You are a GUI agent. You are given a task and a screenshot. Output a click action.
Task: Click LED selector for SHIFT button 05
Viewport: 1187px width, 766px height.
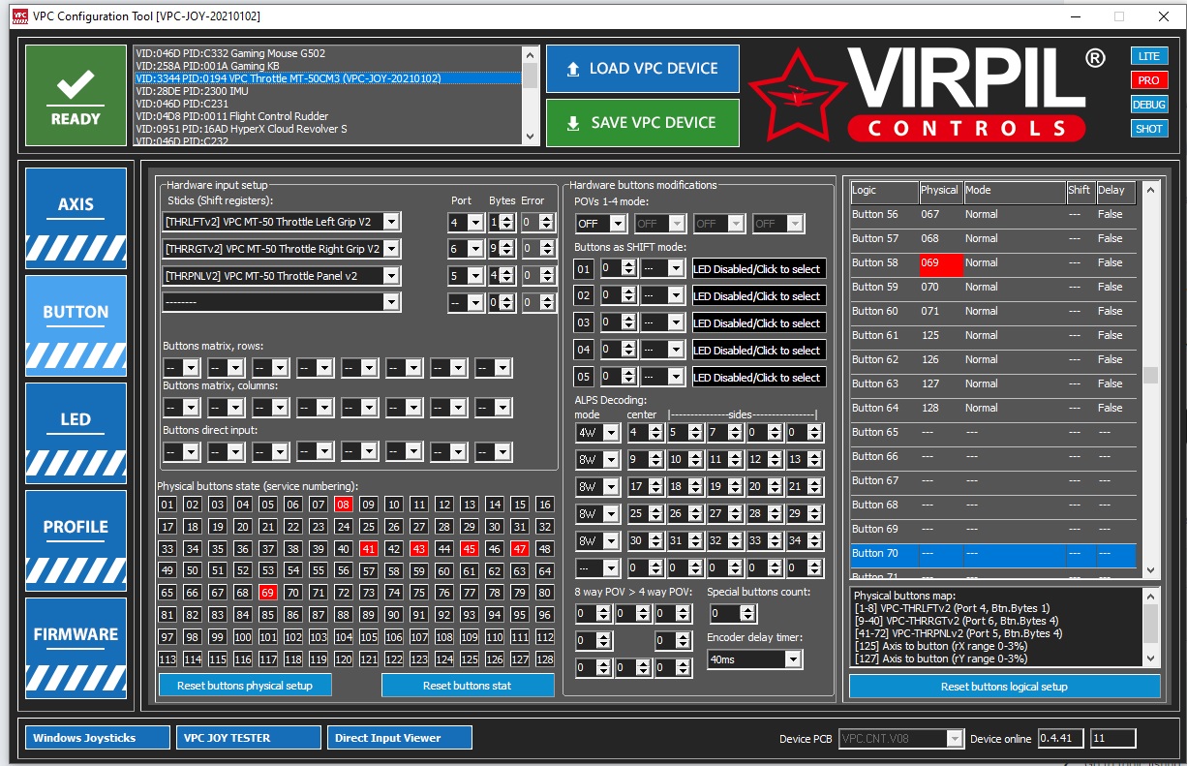click(x=758, y=378)
